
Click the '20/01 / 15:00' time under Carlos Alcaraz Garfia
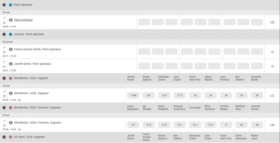(x=9, y=56)
